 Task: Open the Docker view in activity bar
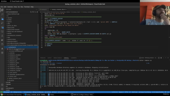(x=2, y=40)
